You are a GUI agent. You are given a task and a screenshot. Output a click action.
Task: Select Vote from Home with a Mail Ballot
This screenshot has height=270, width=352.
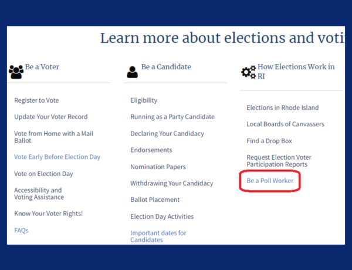click(53, 137)
